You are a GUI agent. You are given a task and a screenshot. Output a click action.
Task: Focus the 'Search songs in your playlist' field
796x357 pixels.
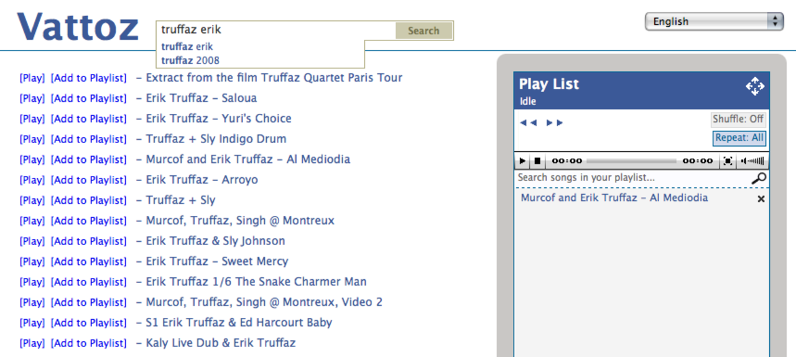[631, 178]
